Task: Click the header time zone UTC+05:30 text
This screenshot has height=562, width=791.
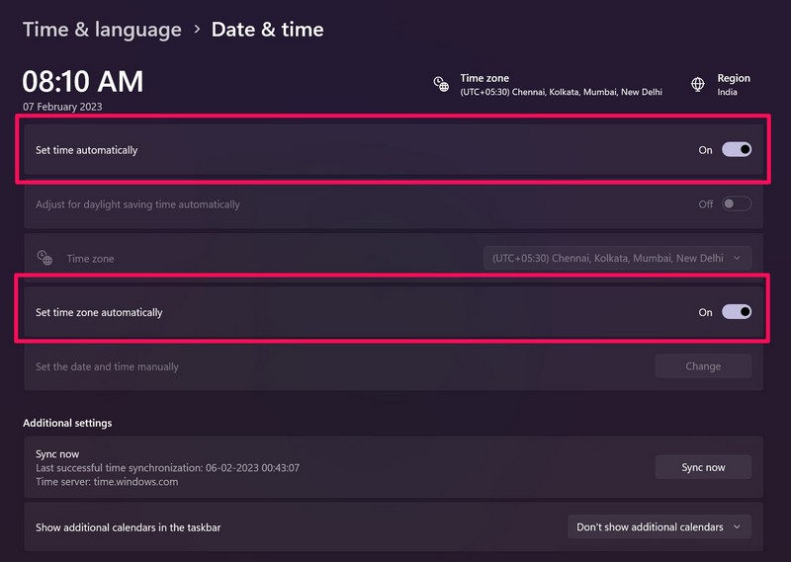Action: (x=561, y=92)
